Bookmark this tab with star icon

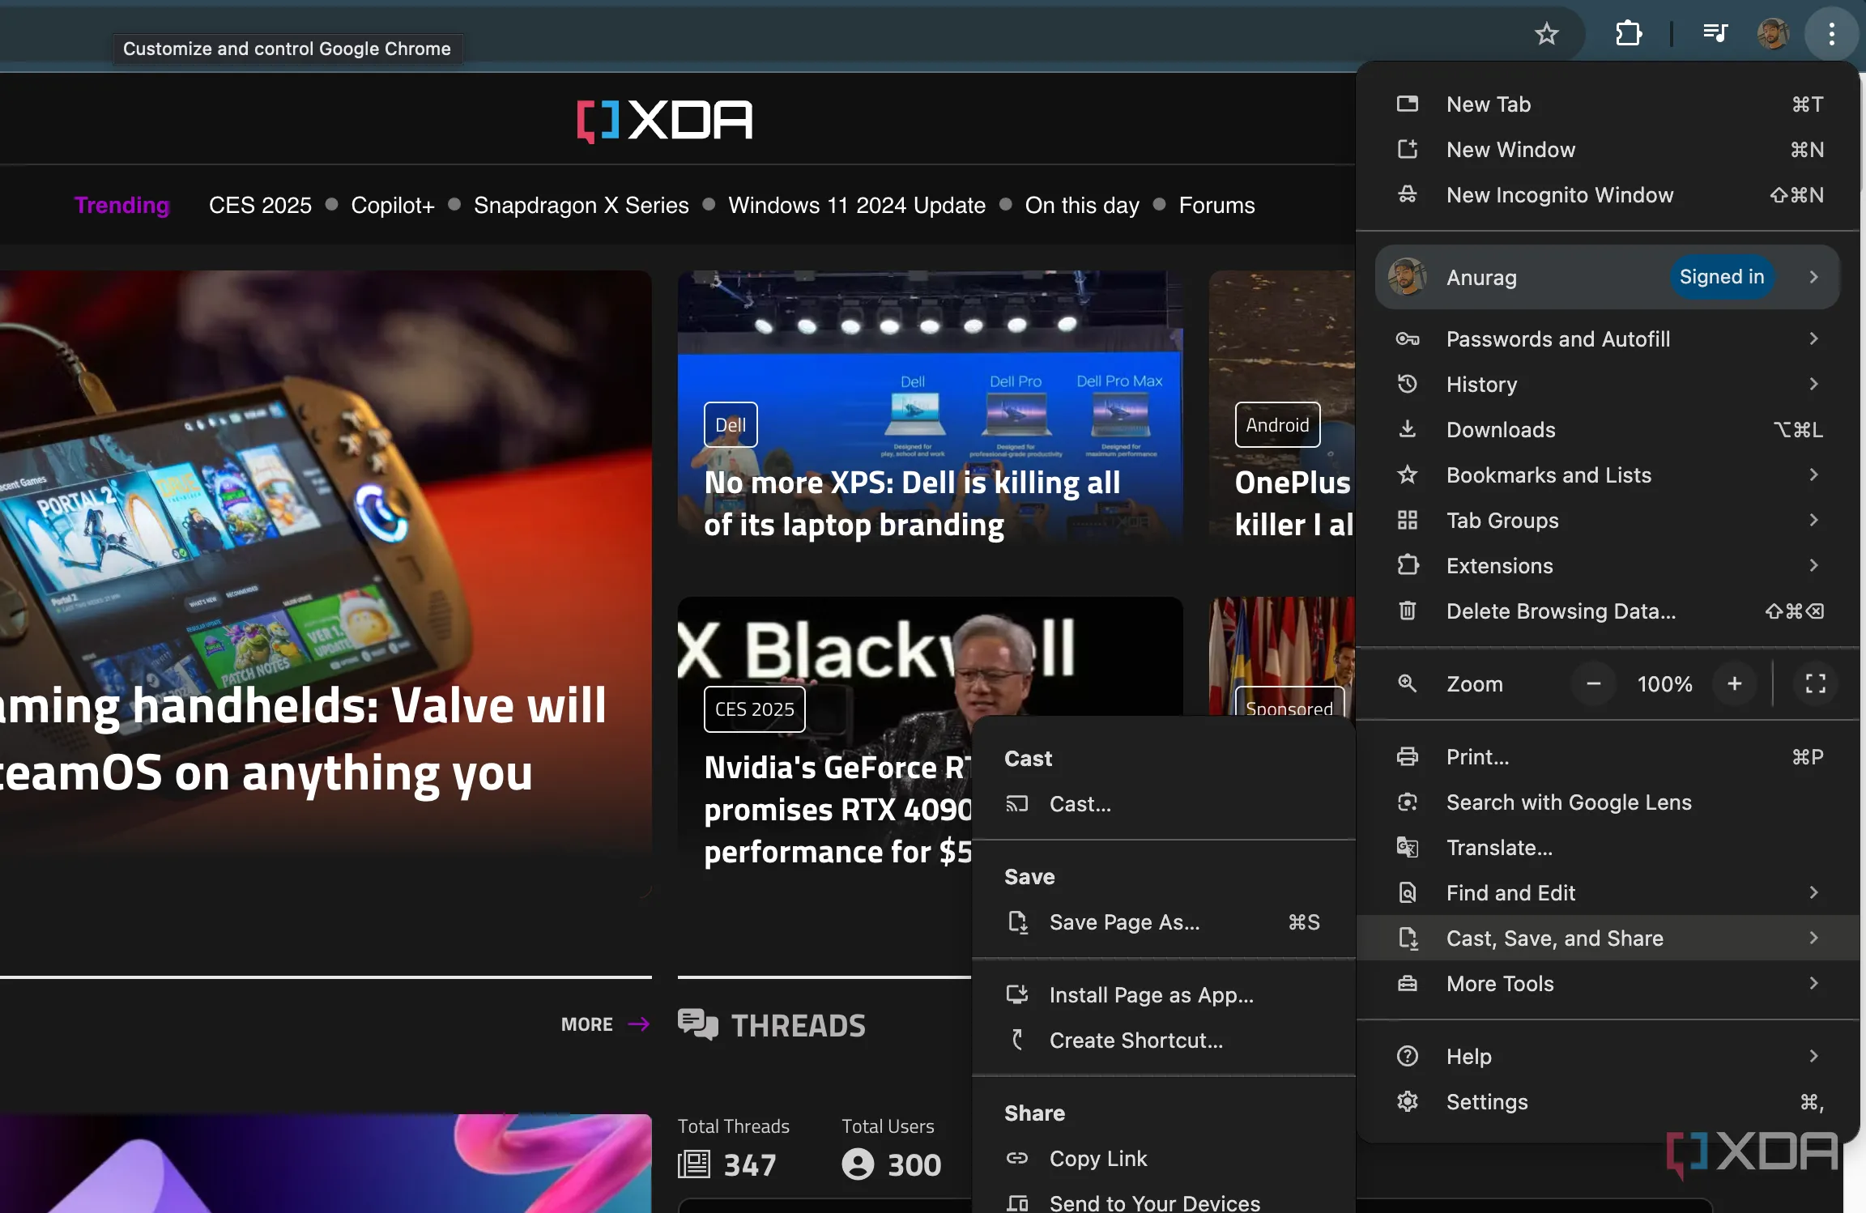[x=1546, y=34]
